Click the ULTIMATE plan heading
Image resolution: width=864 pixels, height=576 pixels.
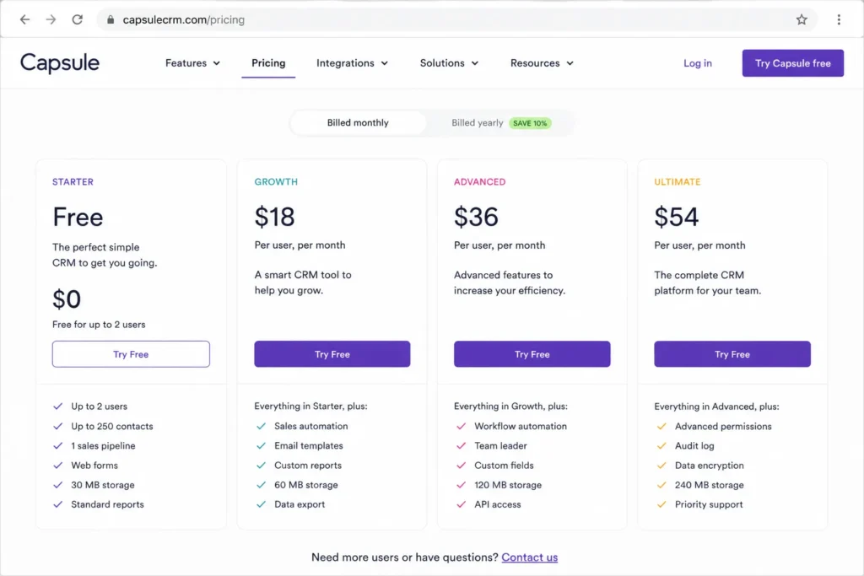[x=678, y=181]
